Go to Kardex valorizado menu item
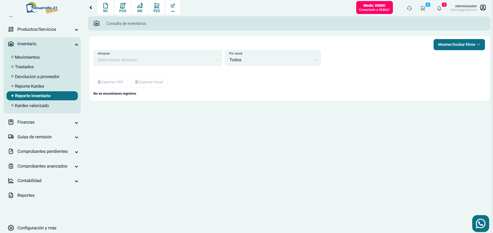The image size is (493, 233). click(x=32, y=106)
